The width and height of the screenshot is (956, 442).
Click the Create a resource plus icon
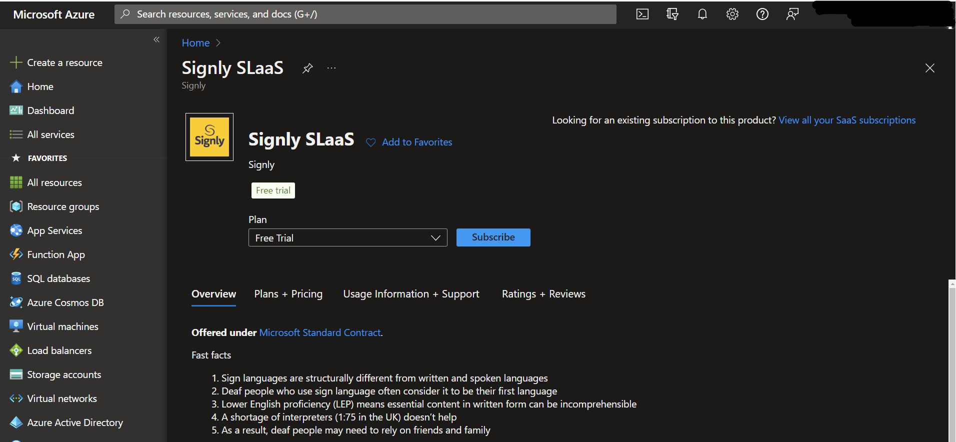tap(16, 62)
